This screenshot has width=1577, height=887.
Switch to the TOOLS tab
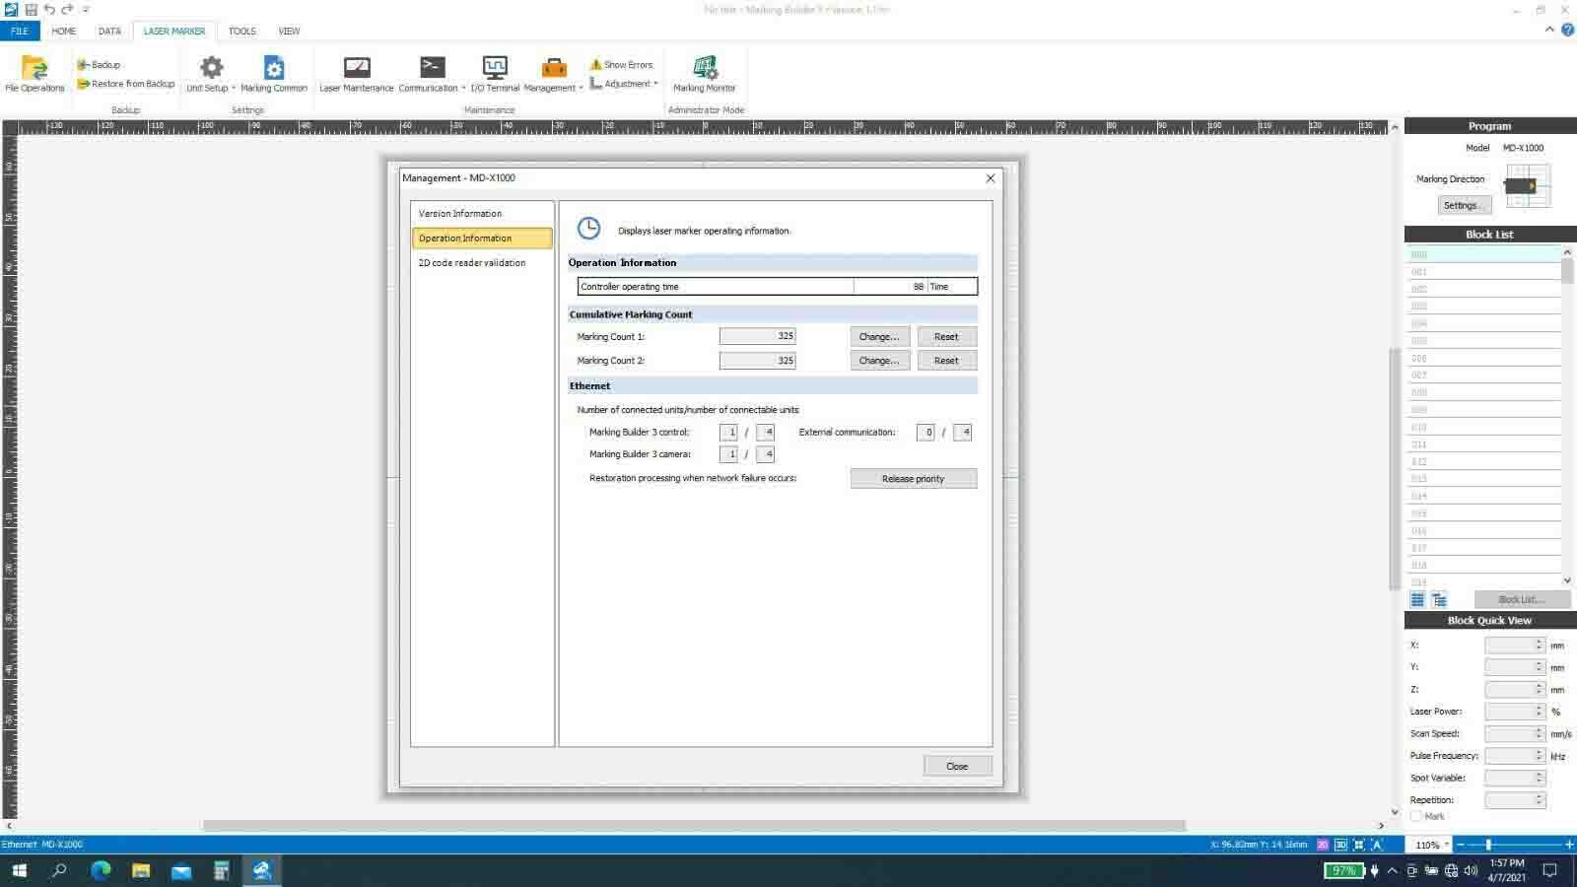(241, 31)
